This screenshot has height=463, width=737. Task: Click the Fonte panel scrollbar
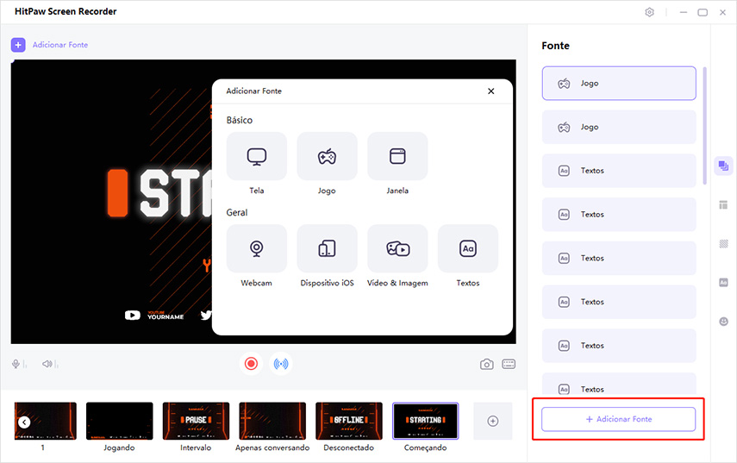click(704, 126)
